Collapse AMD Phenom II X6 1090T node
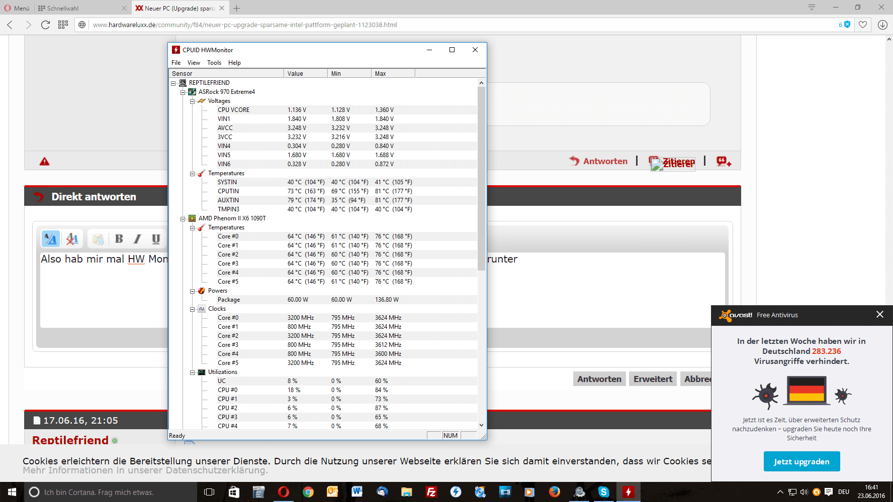 [x=183, y=219]
